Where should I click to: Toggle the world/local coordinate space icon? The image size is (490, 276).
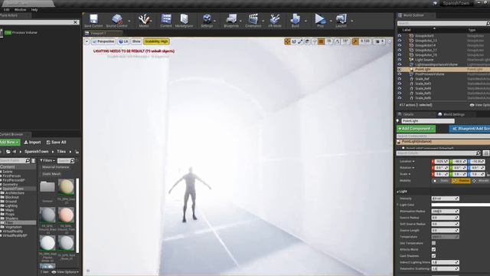pyautogui.click(x=308, y=41)
